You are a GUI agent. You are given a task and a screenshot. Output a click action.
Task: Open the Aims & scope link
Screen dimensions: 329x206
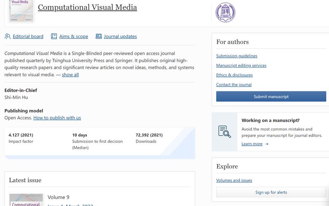pos(74,36)
